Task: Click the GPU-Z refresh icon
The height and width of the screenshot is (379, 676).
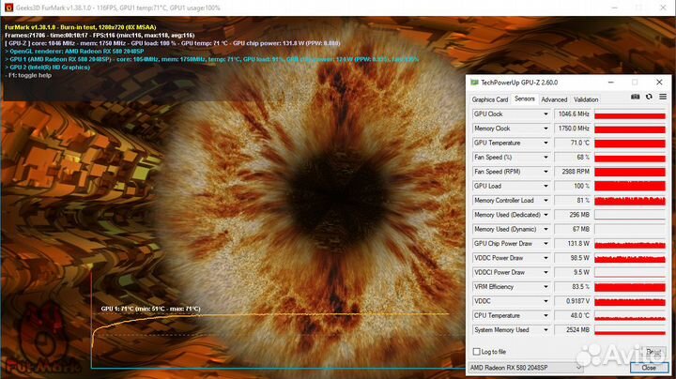Action: pyautogui.click(x=649, y=99)
